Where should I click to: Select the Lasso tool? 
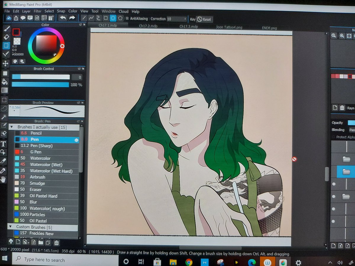click(x=4, y=108)
